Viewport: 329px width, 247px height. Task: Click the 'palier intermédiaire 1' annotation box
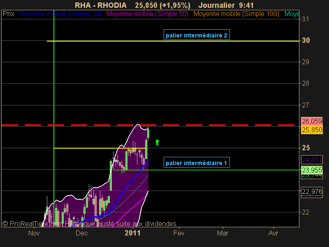pos(197,162)
